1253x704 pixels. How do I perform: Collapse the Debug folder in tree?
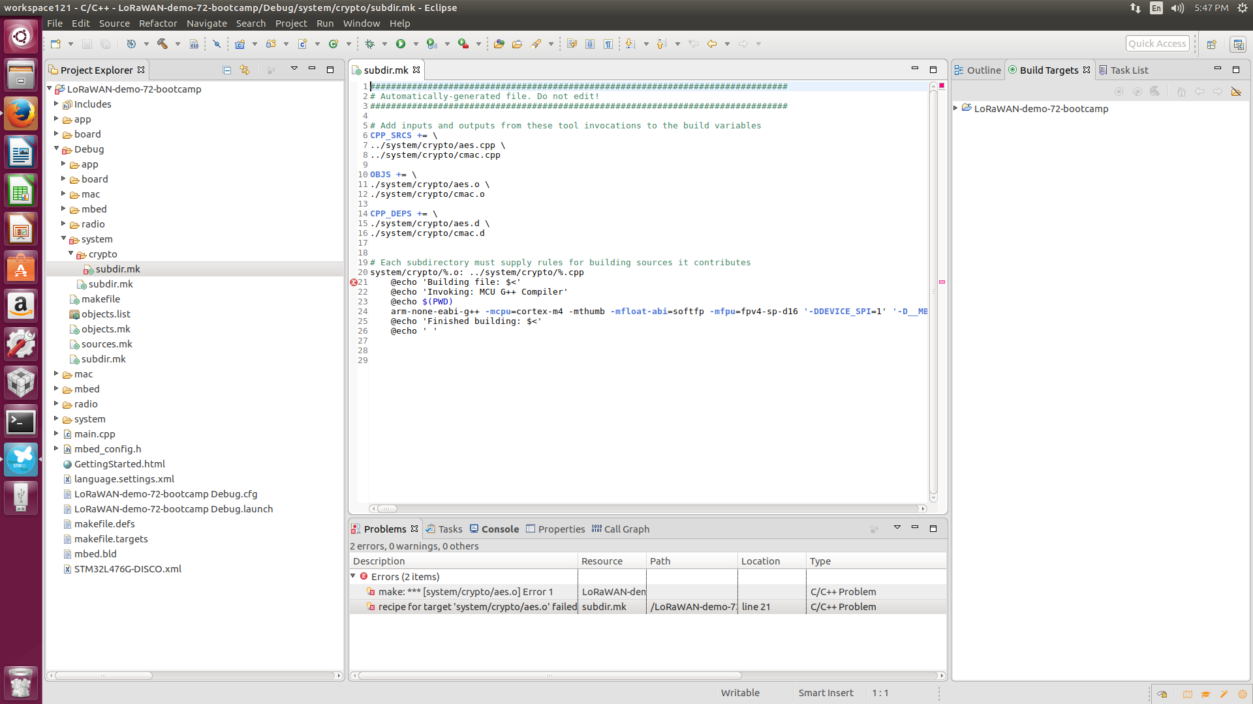pyautogui.click(x=57, y=149)
